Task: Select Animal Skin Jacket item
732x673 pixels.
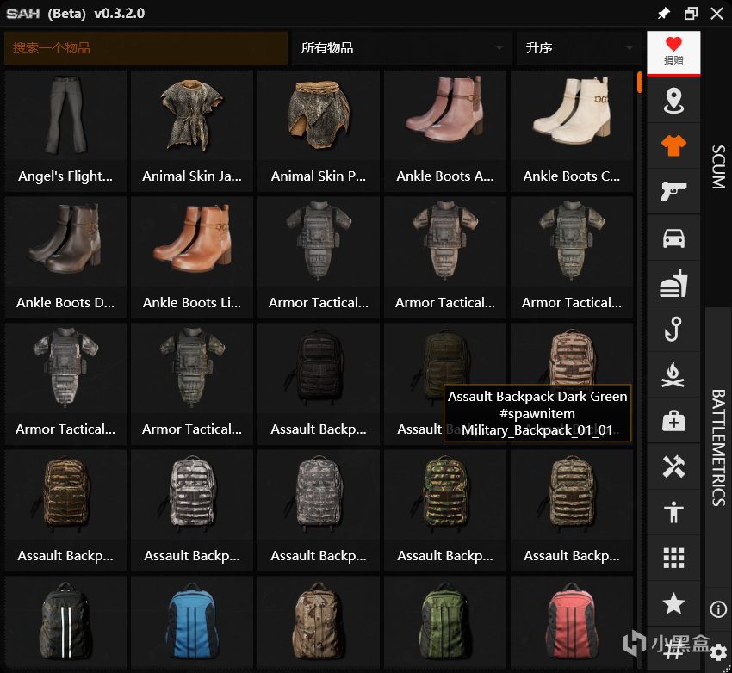Action: click(x=192, y=131)
